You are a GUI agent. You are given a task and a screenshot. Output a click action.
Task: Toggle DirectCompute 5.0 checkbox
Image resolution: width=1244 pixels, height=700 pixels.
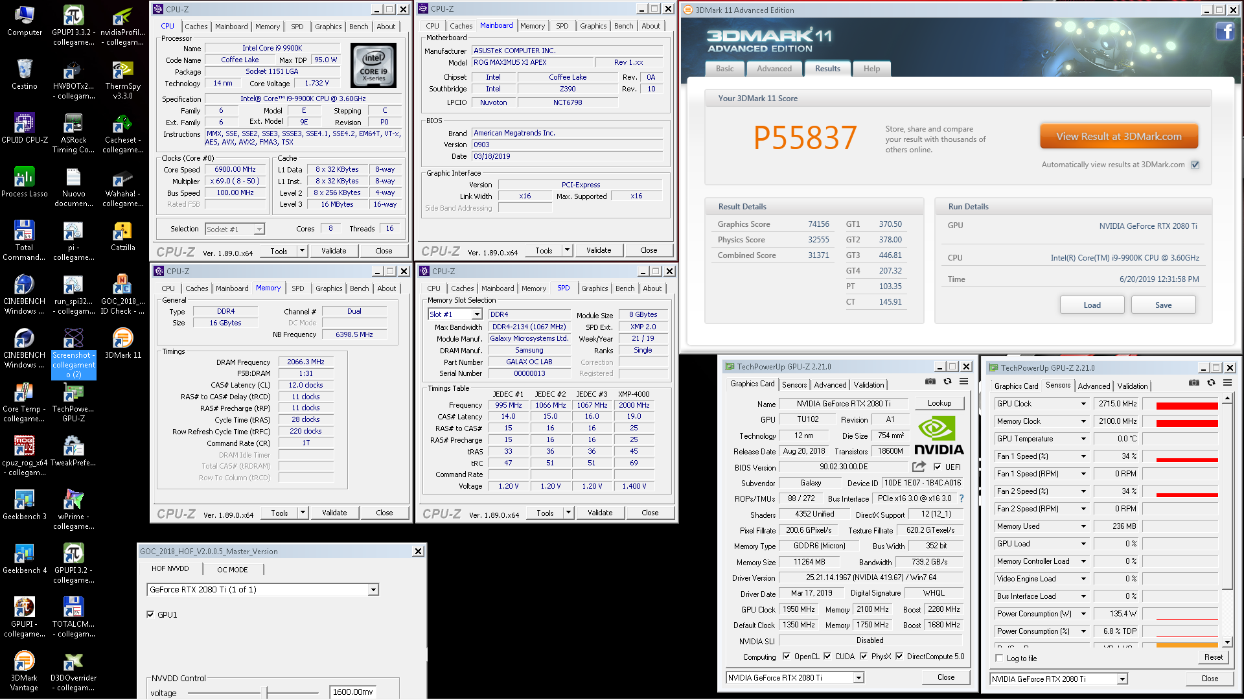point(899,656)
